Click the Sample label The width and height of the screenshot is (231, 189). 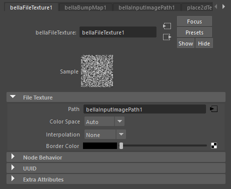point(69,71)
